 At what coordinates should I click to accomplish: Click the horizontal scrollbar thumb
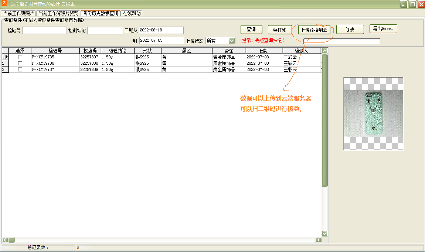click(x=12, y=240)
